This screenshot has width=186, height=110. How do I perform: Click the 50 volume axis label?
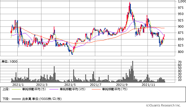coord(180,68)
